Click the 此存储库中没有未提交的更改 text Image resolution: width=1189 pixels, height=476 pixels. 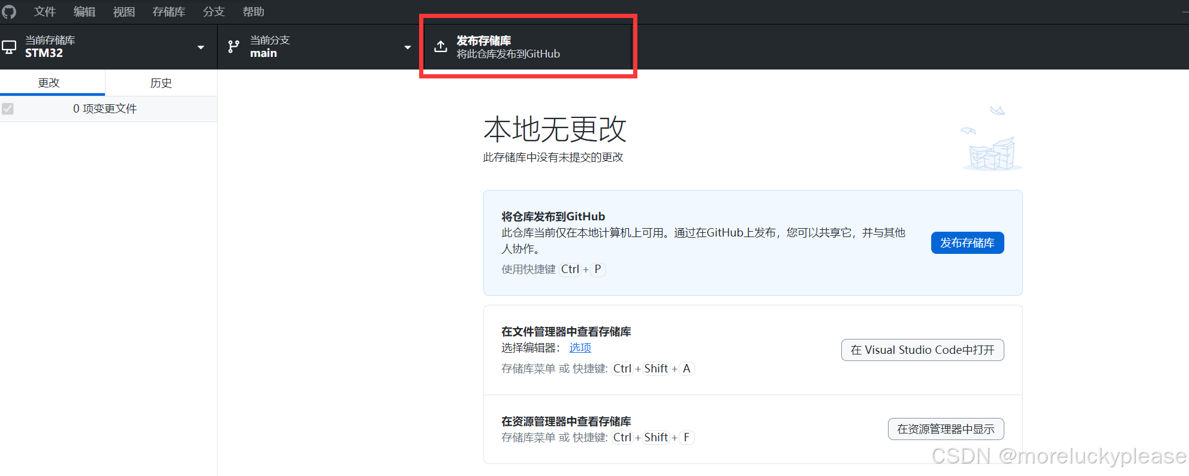pyautogui.click(x=553, y=157)
